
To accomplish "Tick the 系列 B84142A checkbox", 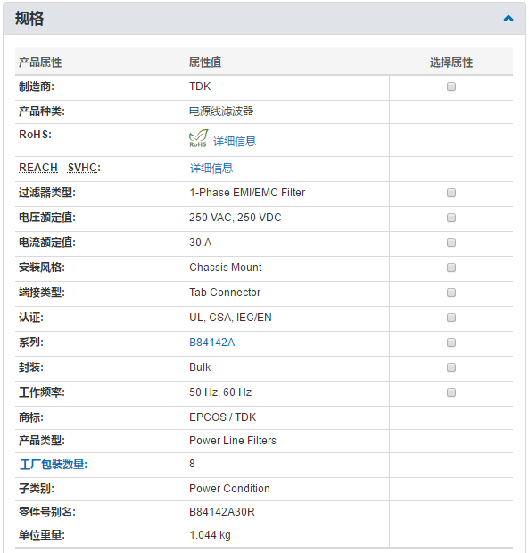I will click(451, 343).
